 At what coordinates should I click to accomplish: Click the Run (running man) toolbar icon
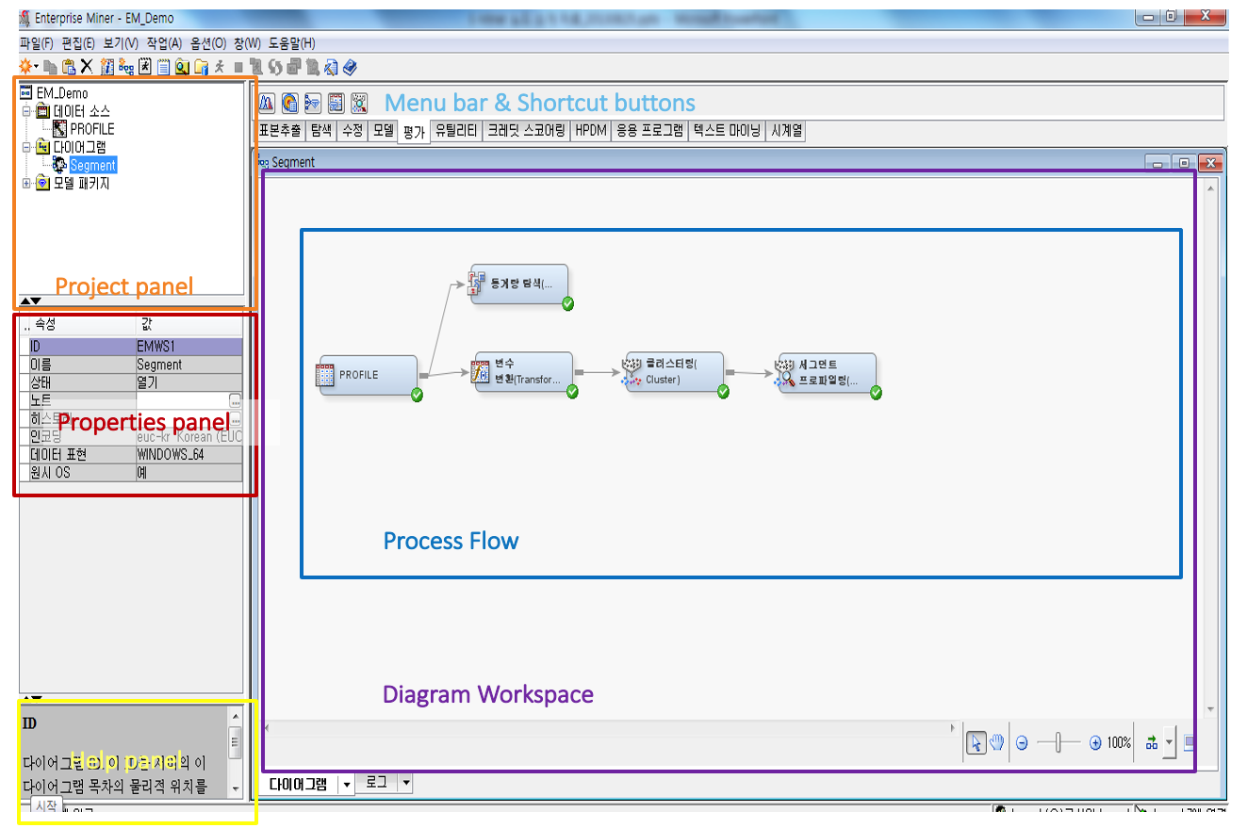click(220, 66)
